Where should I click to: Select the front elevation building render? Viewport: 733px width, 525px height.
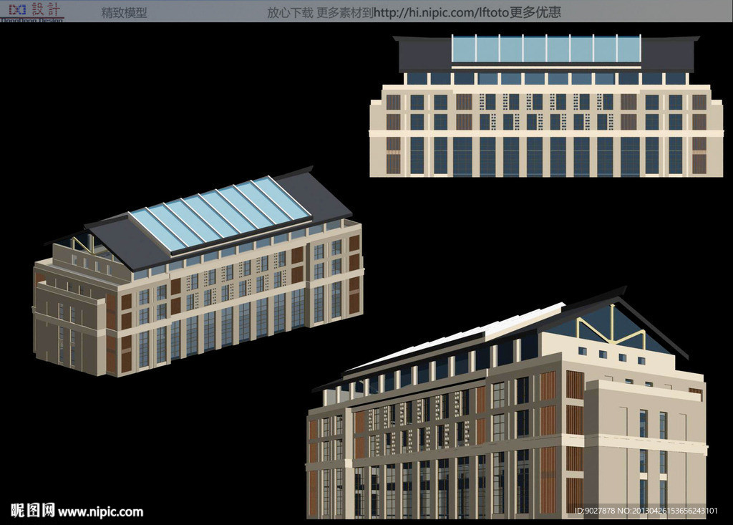click(x=546, y=106)
